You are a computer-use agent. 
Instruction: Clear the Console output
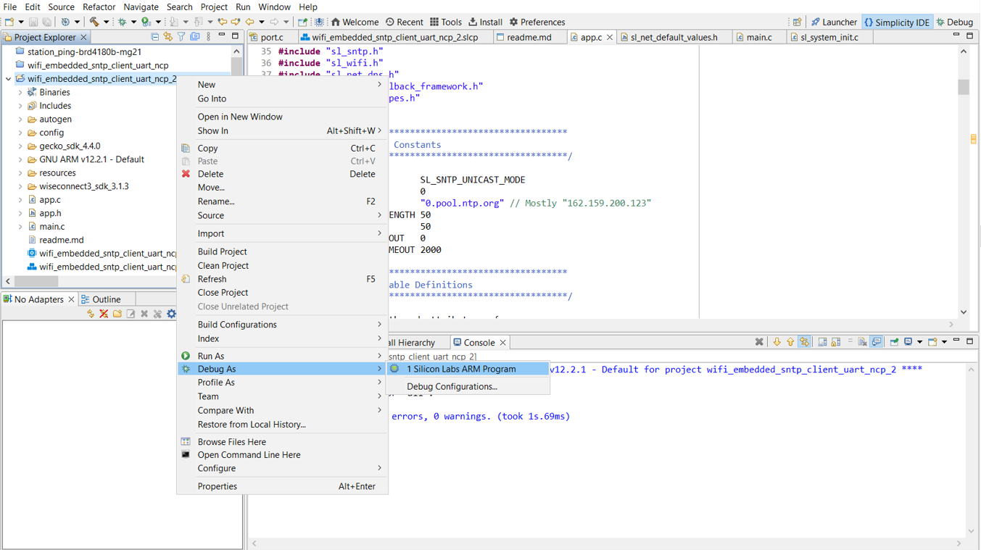coord(863,341)
